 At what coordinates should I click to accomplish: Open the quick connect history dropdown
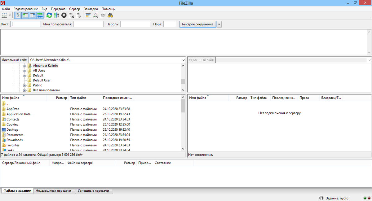[219, 24]
